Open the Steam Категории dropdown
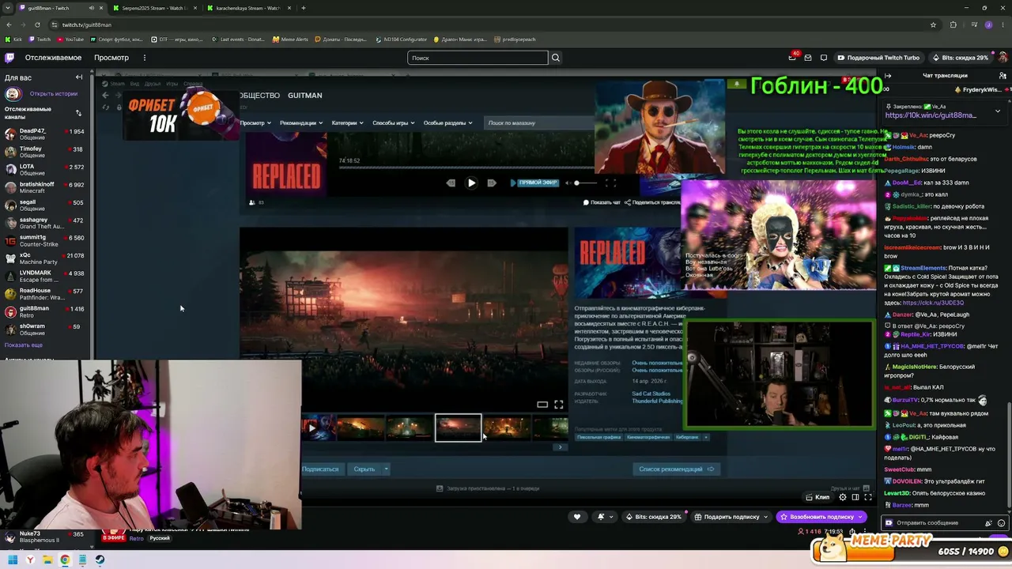Screen dimensions: 1012x569 (x=348, y=122)
